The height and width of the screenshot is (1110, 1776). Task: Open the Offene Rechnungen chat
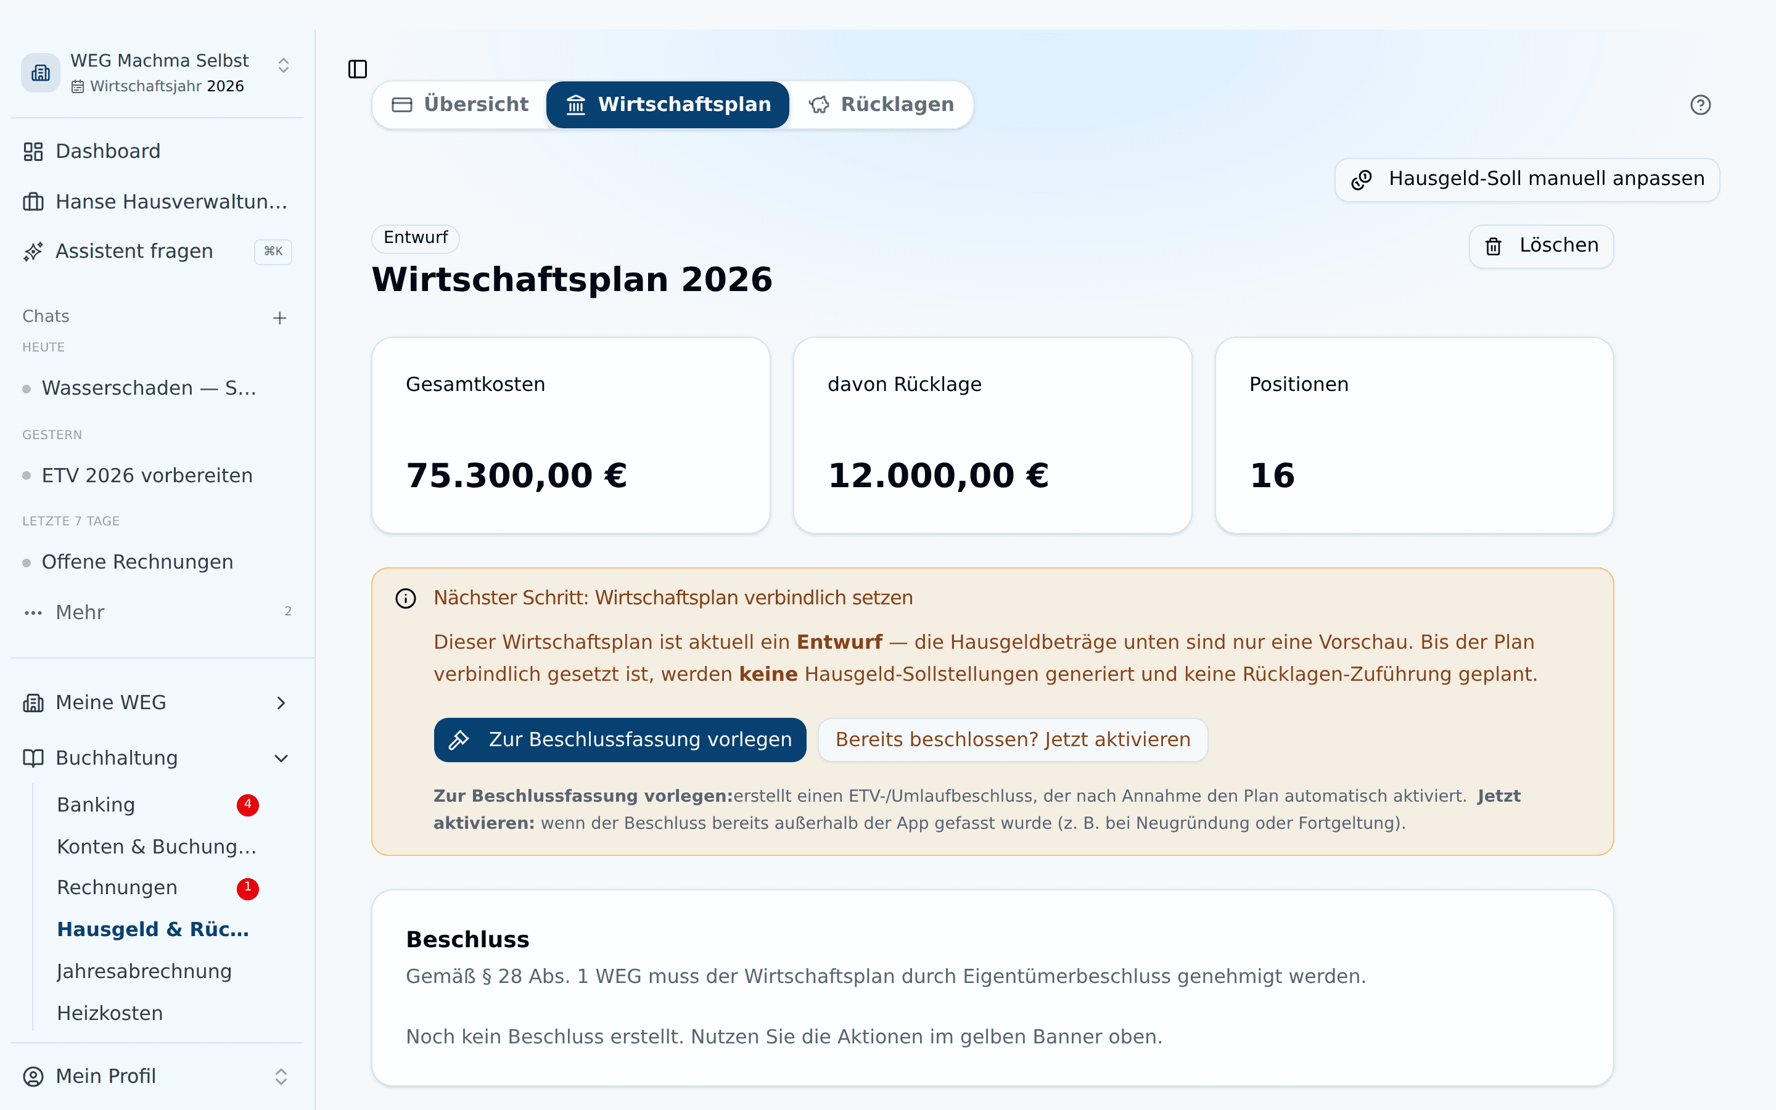point(138,562)
